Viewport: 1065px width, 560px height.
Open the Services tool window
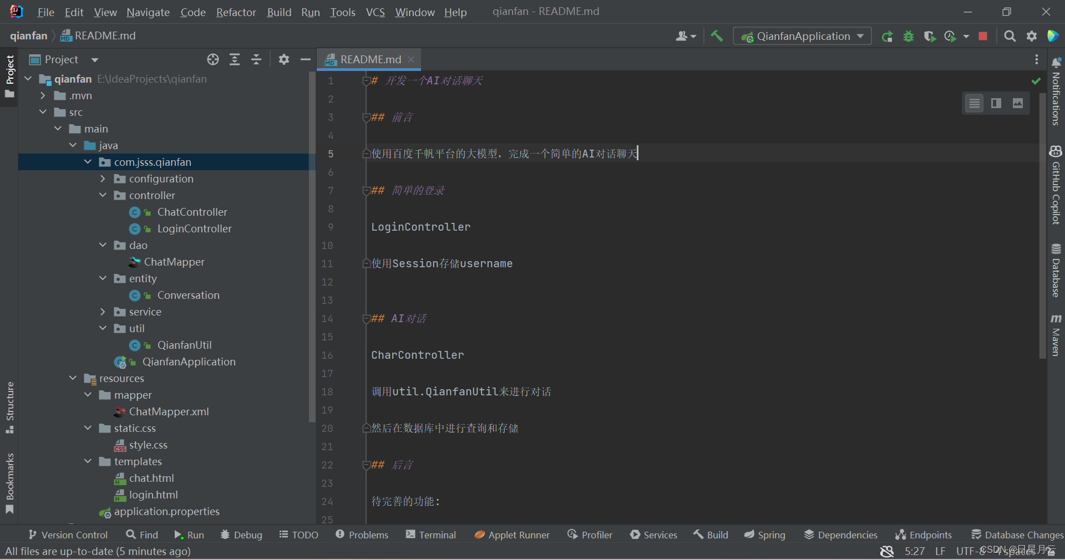[x=653, y=535]
